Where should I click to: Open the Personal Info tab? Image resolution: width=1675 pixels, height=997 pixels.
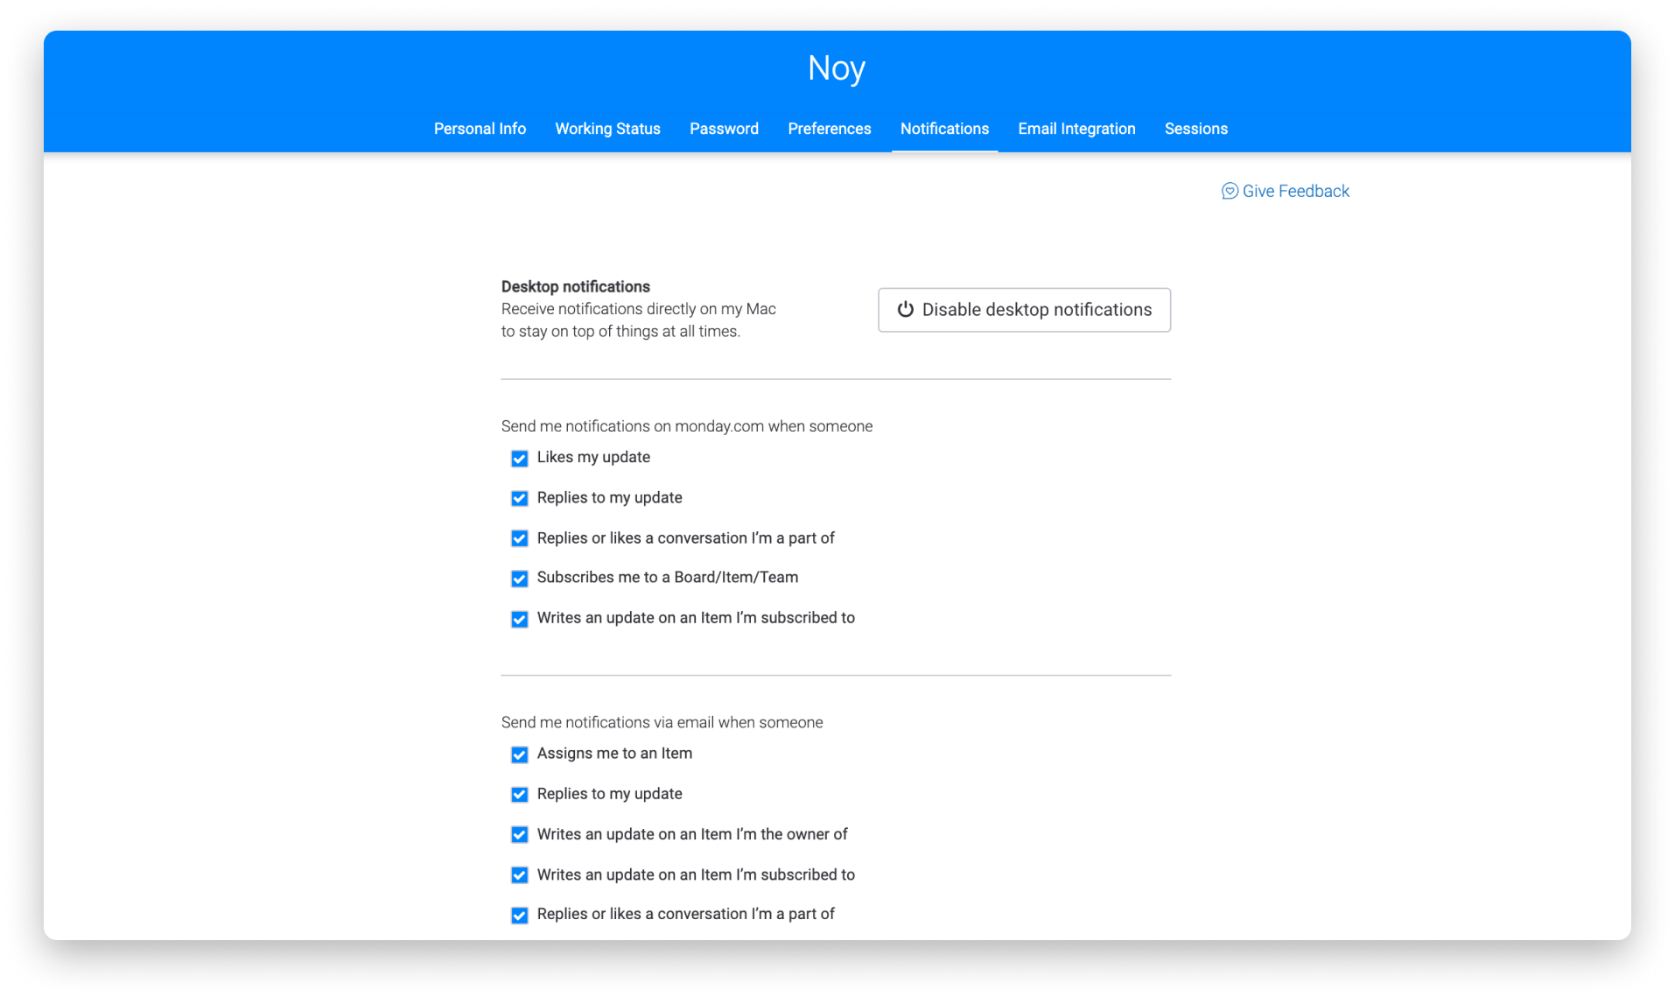click(x=480, y=129)
